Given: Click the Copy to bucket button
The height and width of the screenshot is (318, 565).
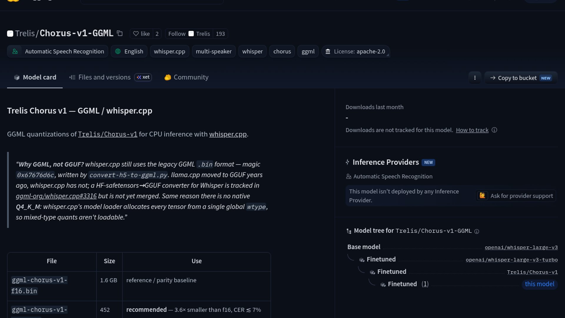Looking at the screenshot, I should pos(521,78).
